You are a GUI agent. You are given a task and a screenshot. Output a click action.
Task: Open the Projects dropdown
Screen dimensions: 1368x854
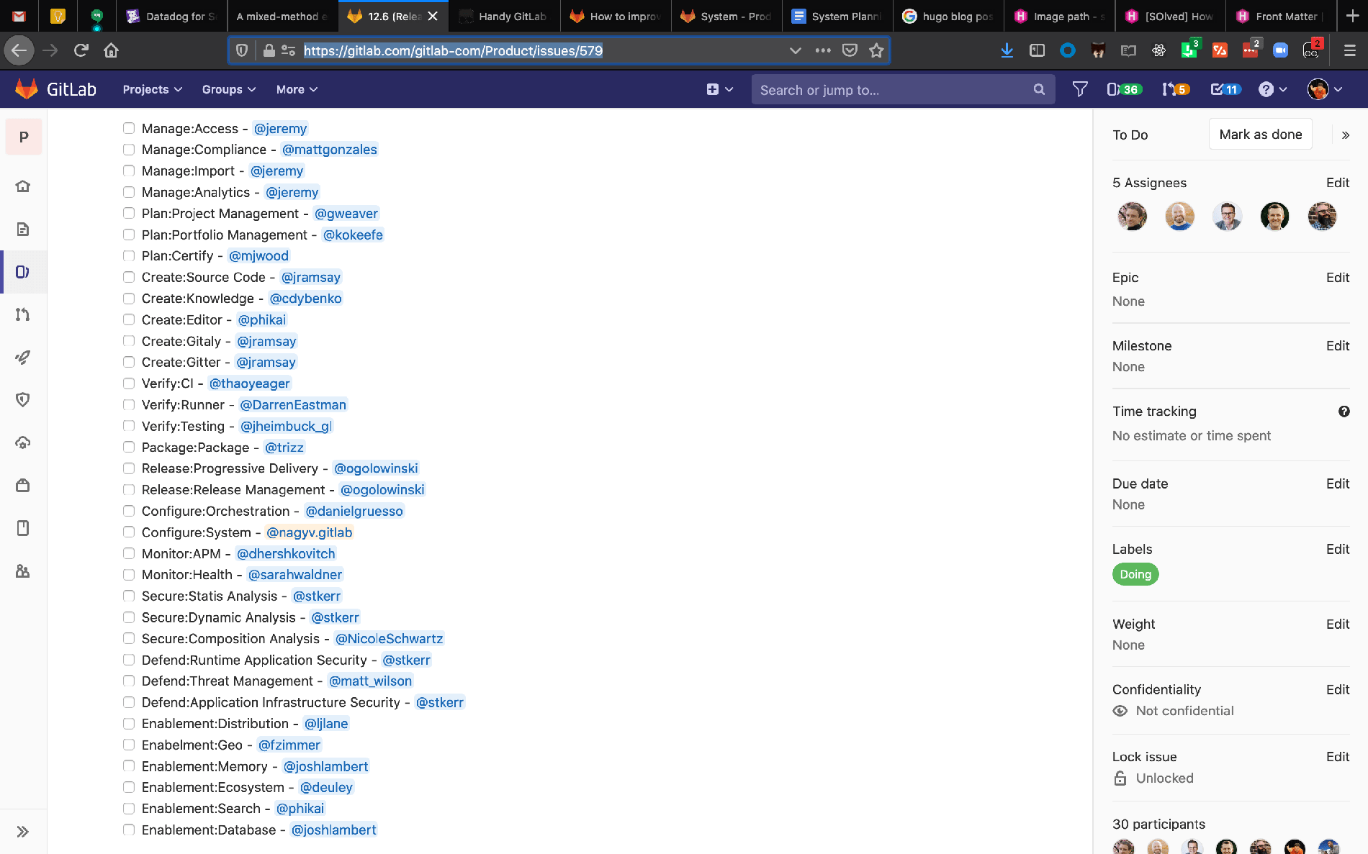coord(151,89)
